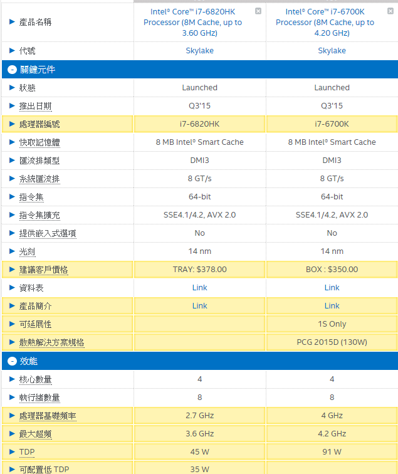The image size is (398, 474).
Task: Expand the 快取記憶體 row arrow
Action: pyautogui.click(x=12, y=142)
